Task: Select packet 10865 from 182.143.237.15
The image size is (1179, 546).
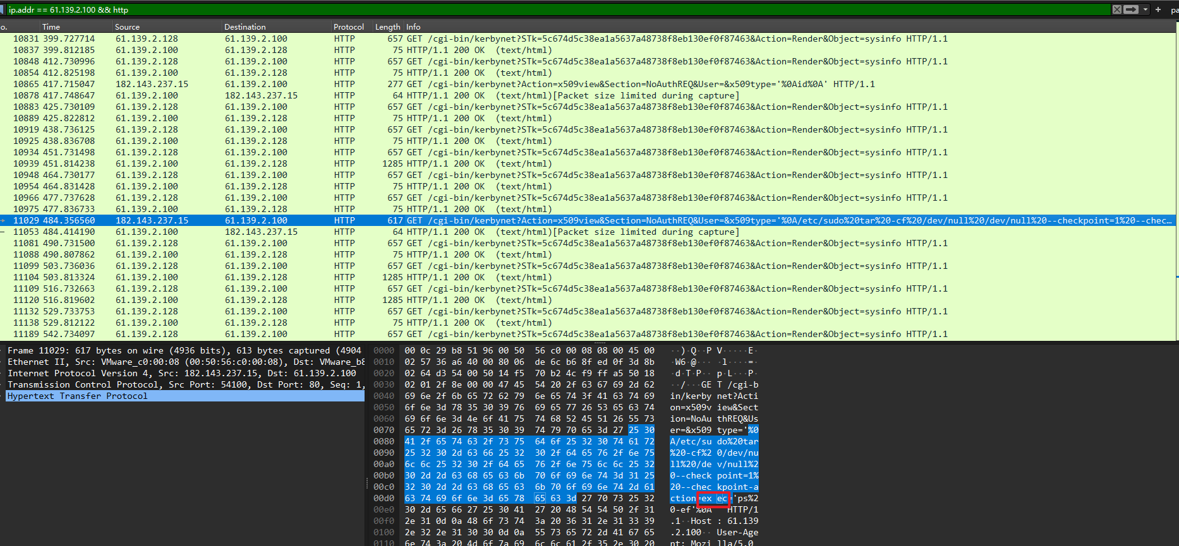Action: [588, 84]
